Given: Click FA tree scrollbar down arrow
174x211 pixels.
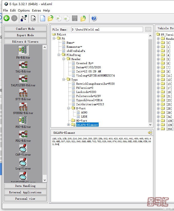Looking at the screenshot, I should click(x=150, y=125).
